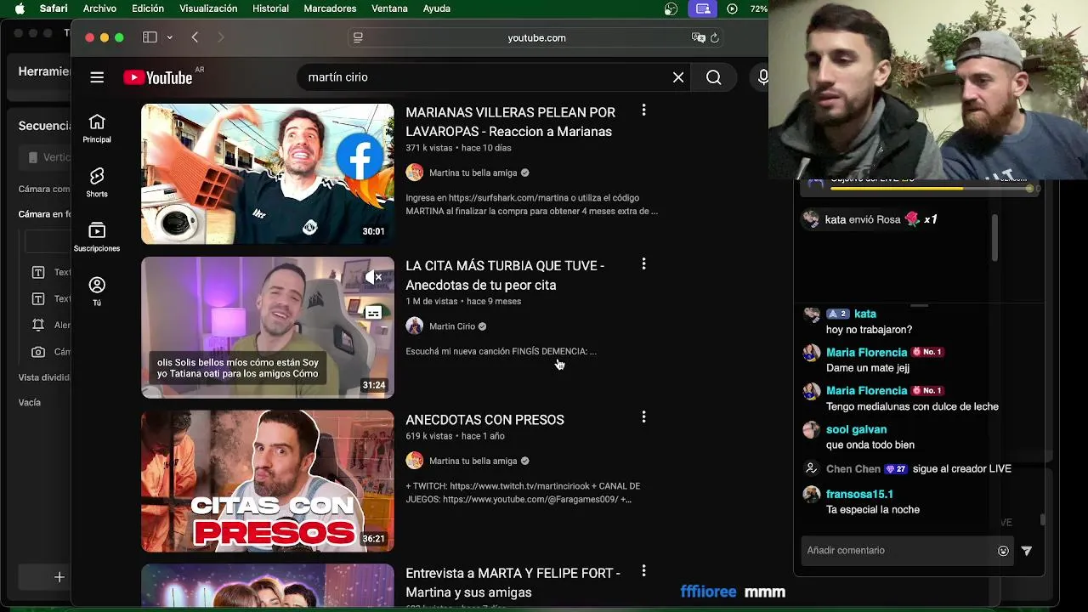Visit Martina tu bella amiga channel under MARIANAS video
This screenshot has height=612, width=1088.
point(473,173)
